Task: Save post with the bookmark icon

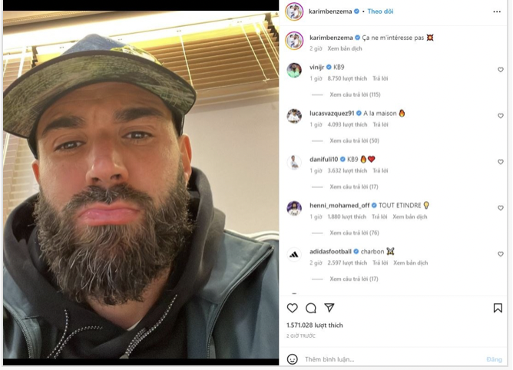Action: pos(498,308)
